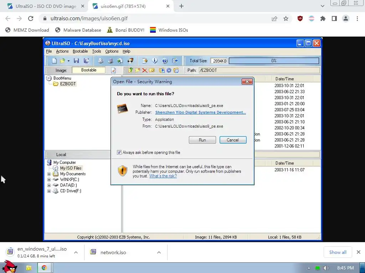
Task: Click the blue question mark Help icon
Action: click(x=165, y=61)
